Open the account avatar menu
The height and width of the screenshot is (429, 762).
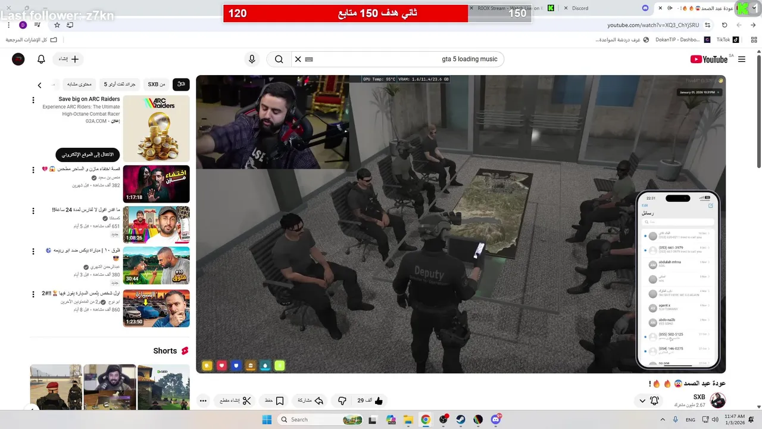(18, 59)
